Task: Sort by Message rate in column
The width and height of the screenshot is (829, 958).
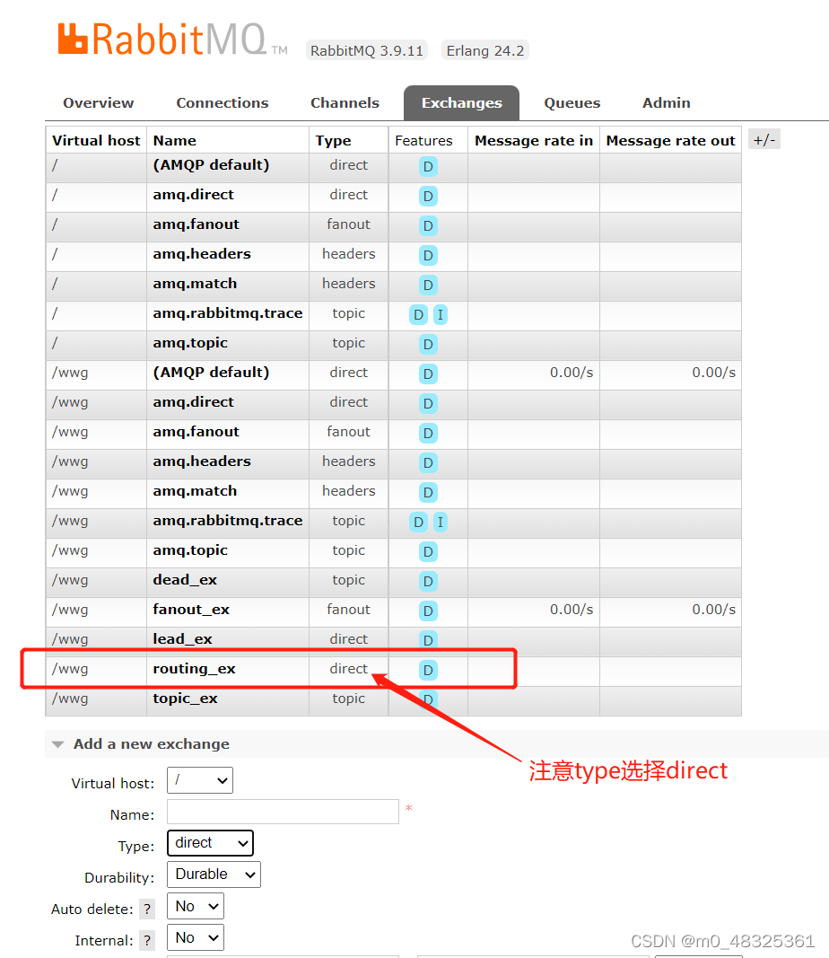Action: (x=534, y=141)
